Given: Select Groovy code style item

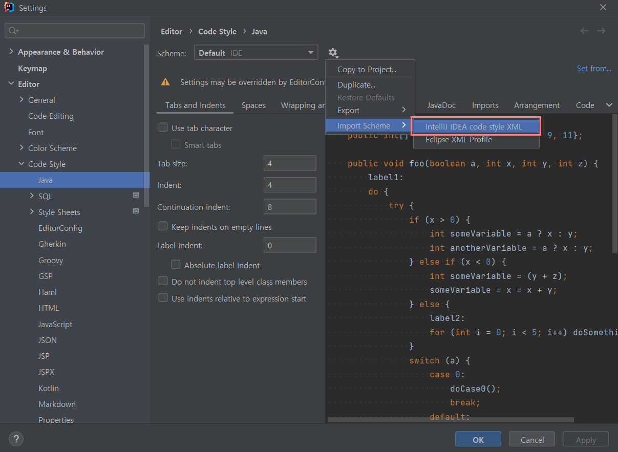Looking at the screenshot, I should 51,260.
